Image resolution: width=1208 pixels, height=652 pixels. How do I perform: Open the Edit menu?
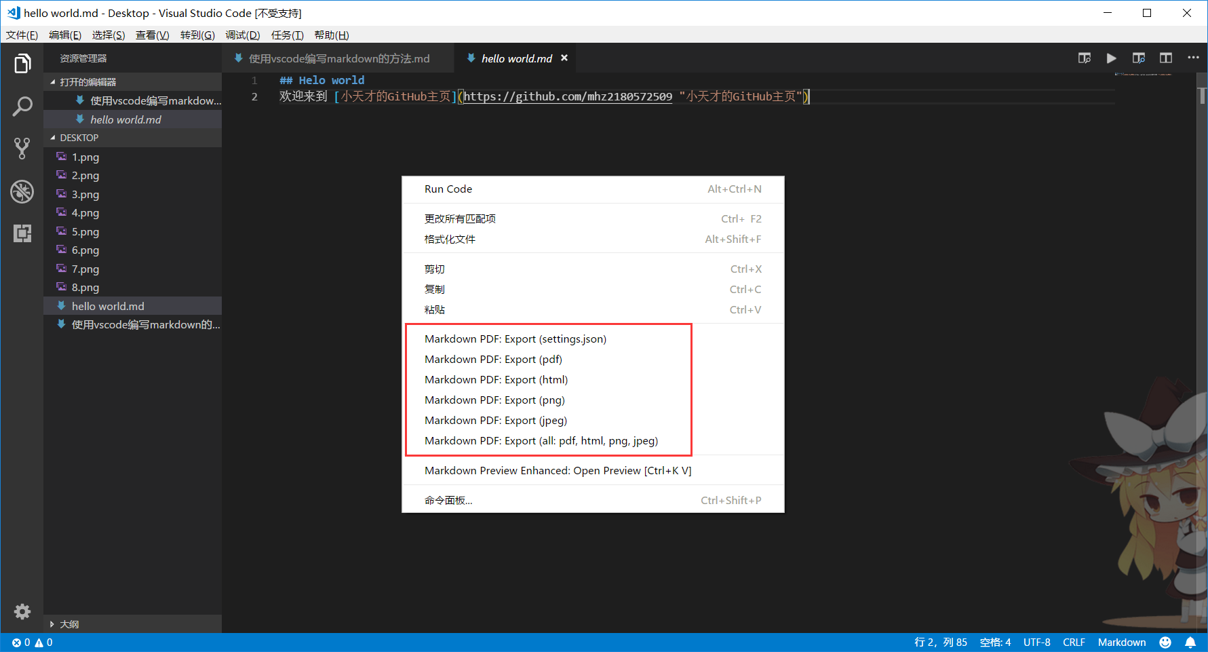[65, 35]
